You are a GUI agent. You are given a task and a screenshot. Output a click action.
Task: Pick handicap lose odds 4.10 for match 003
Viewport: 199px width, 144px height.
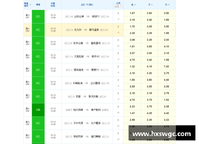click(x=166, y=47)
